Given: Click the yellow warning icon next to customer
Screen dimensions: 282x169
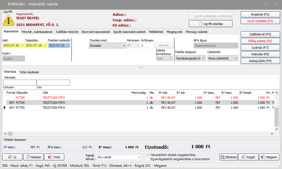Looking at the screenshot, I should point(8,20).
